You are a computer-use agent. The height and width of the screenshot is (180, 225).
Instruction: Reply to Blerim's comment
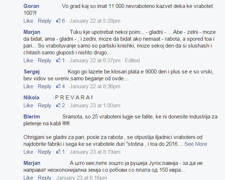[x=45, y=152]
